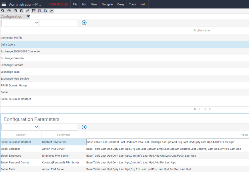Click the connected nodes toolbar icon

tap(27, 11)
